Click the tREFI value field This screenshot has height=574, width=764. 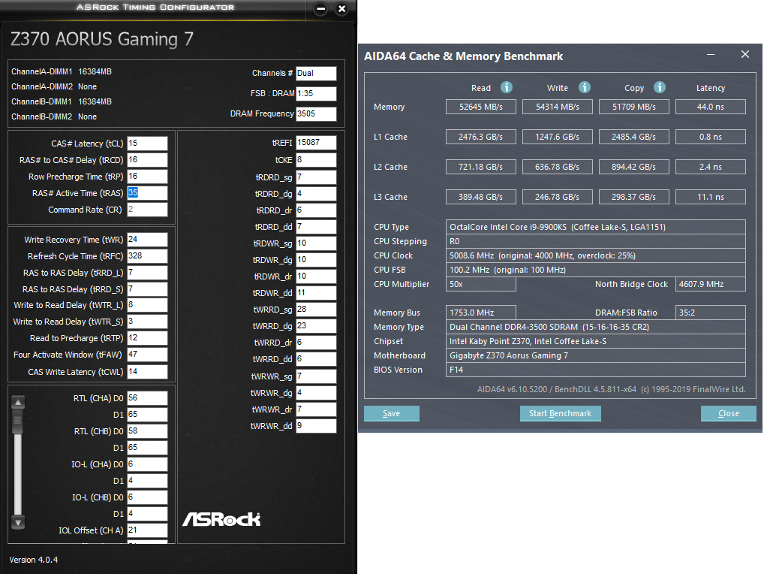pyautogui.click(x=316, y=143)
